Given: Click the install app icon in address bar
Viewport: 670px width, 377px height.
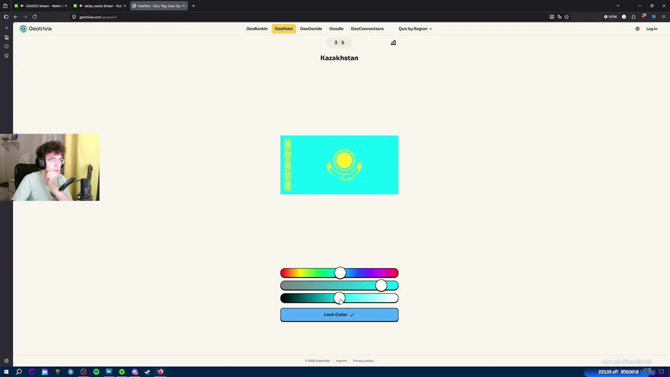Looking at the screenshot, I should [x=552, y=17].
